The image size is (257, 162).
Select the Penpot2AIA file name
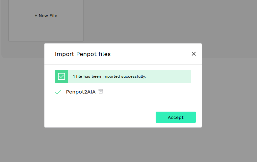[x=81, y=92]
